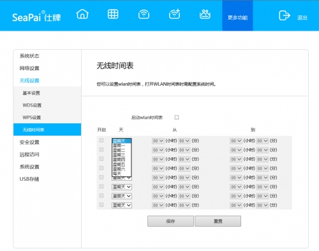Click the 保存 button
The height and width of the screenshot is (251, 319).
click(x=170, y=221)
